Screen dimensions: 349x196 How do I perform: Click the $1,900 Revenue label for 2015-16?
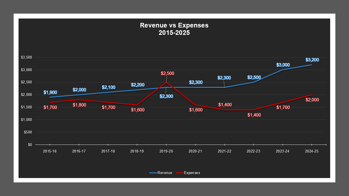coord(50,92)
